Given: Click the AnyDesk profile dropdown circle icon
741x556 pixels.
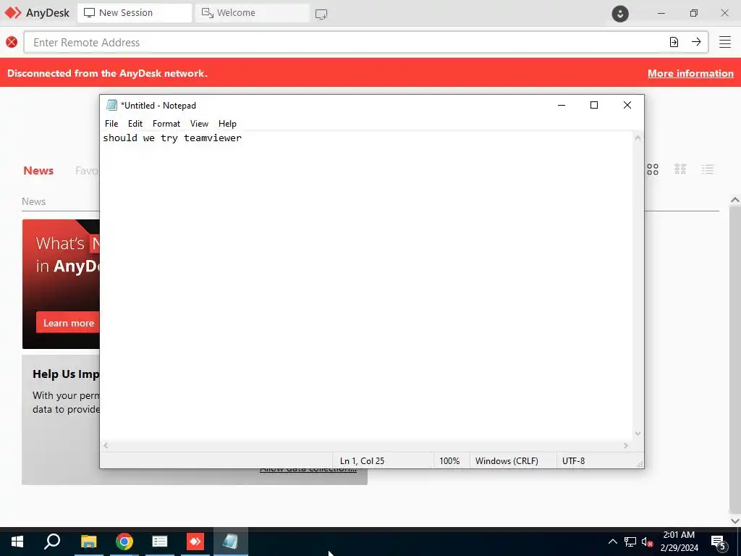Looking at the screenshot, I should 620,13.
